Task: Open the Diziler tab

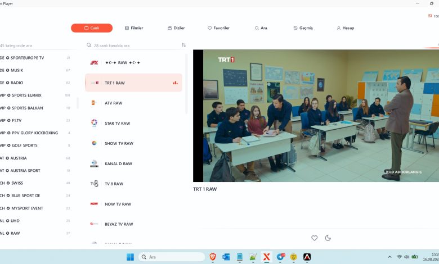Action: point(176,28)
